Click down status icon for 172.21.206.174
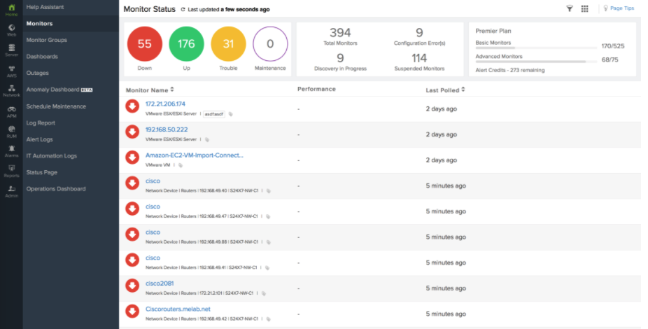The image size is (648, 329). [x=132, y=106]
